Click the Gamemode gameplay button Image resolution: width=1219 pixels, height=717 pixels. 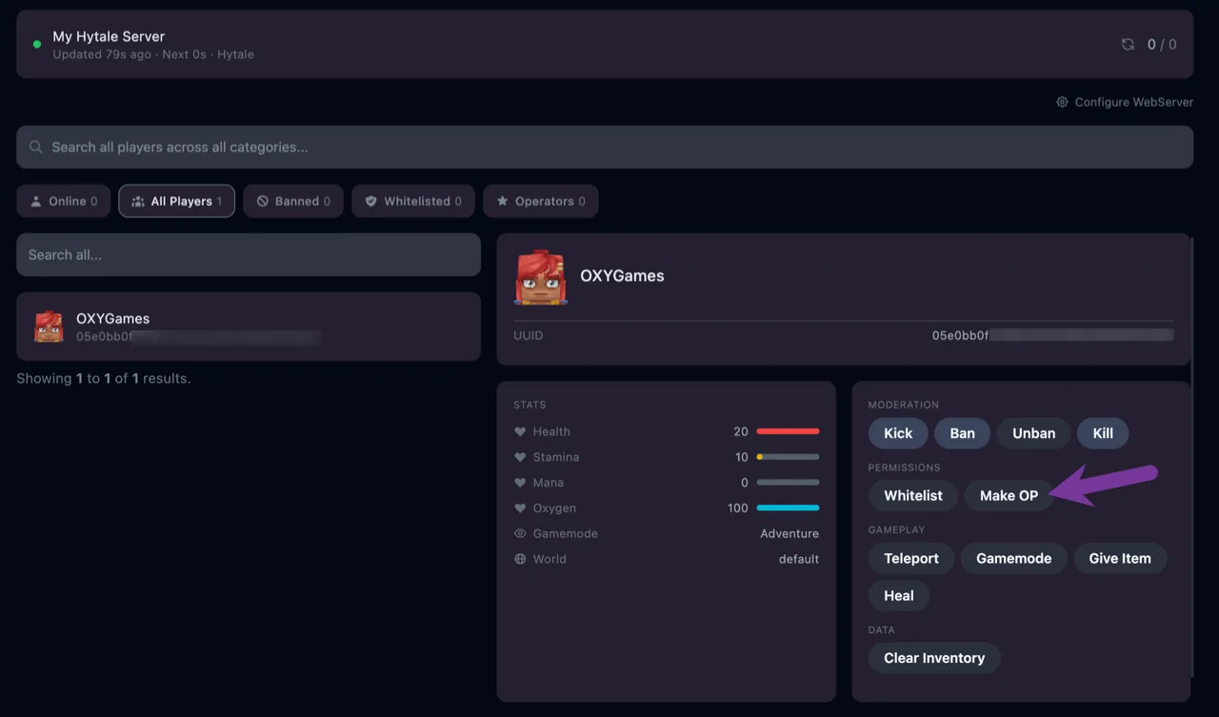1013,558
